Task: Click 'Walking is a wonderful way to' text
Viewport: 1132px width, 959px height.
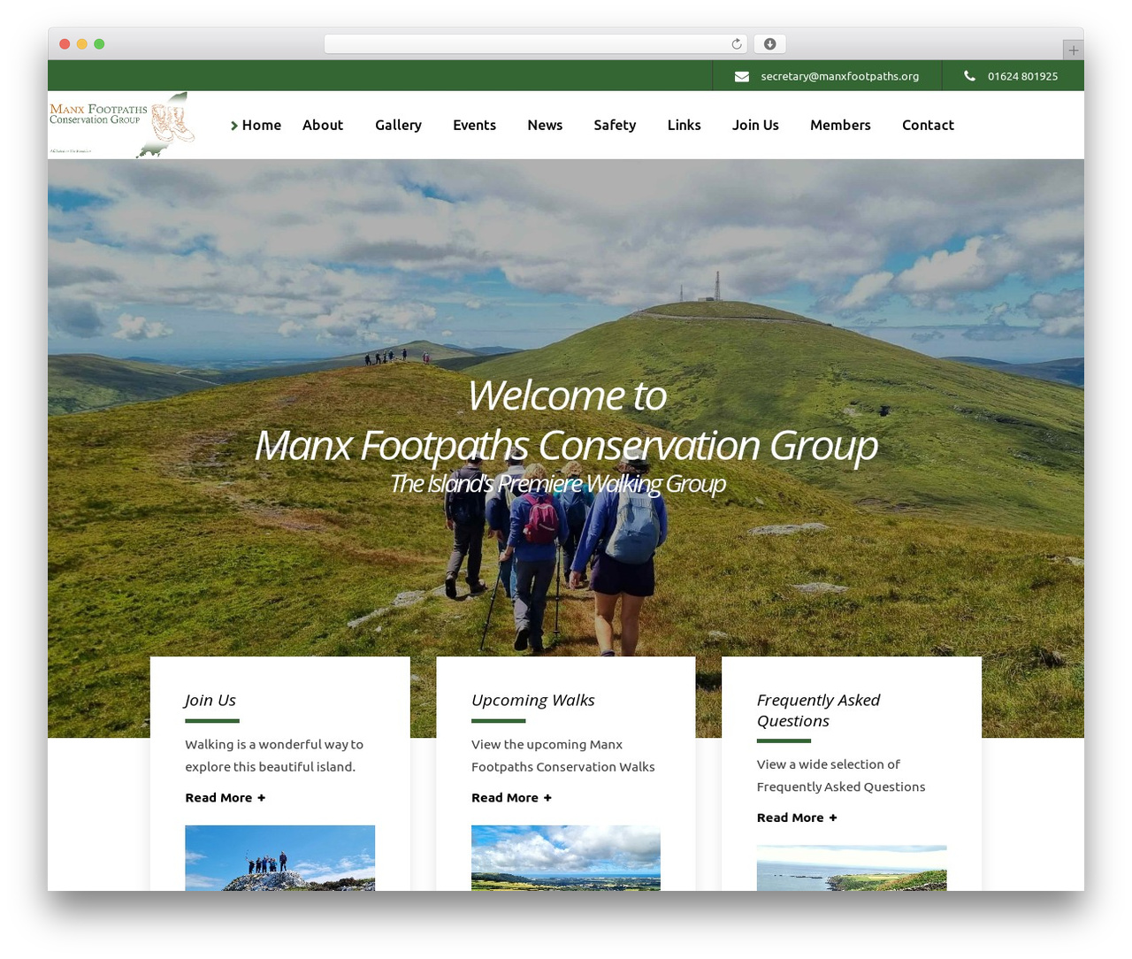Action: 274,744
